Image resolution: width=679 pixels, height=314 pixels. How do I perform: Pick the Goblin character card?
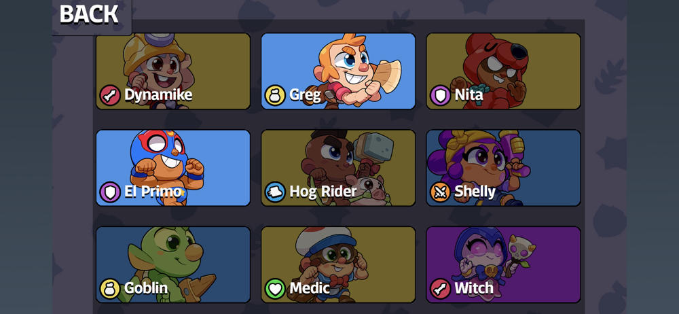pyautogui.click(x=173, y=264)
